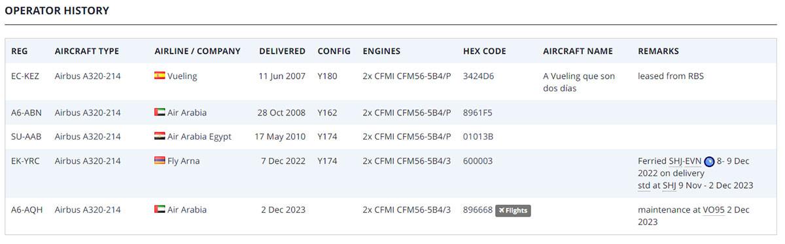Click the UAE flag in A6-ABN row
The image size is (785, 244).
click(160, 112)
